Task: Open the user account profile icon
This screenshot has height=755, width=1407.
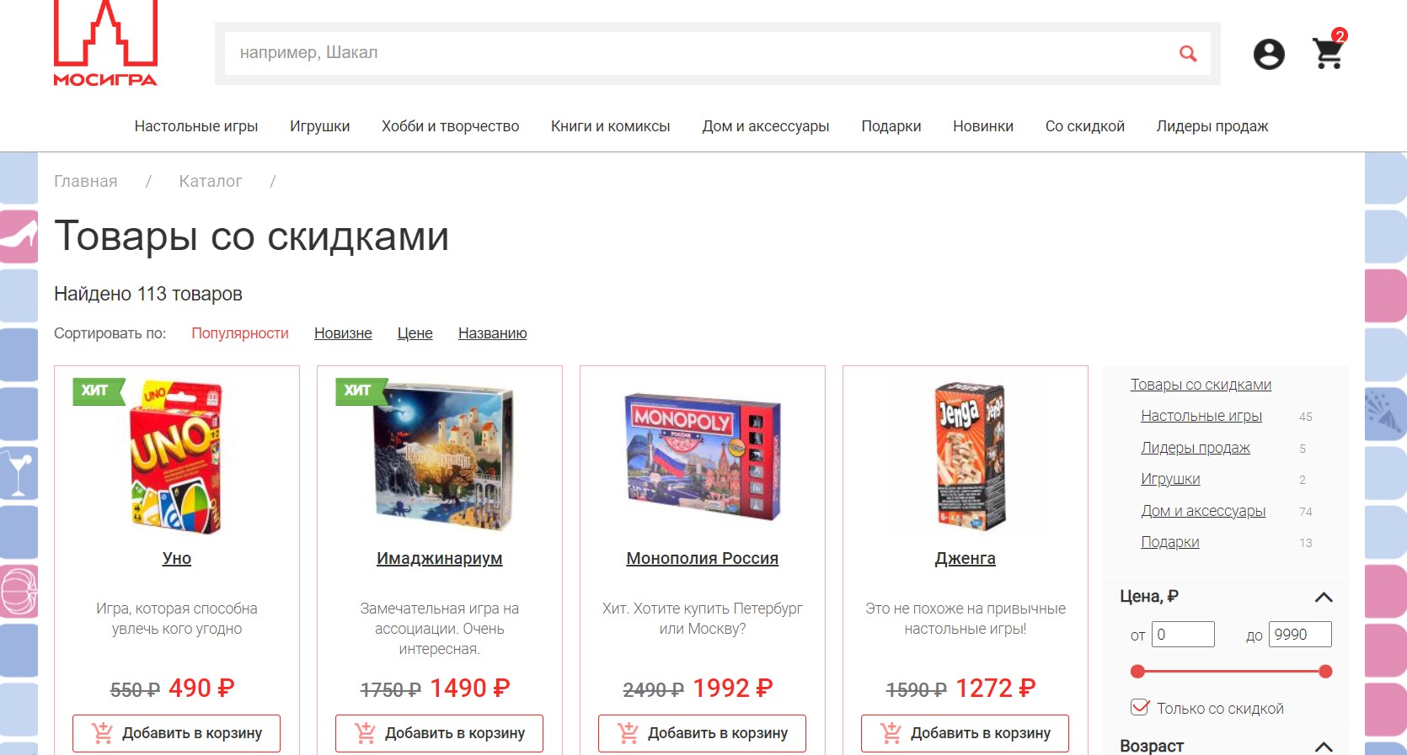Action: (1269, 54)
